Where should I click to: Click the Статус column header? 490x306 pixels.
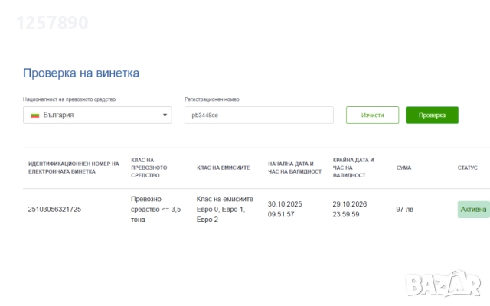467,168
